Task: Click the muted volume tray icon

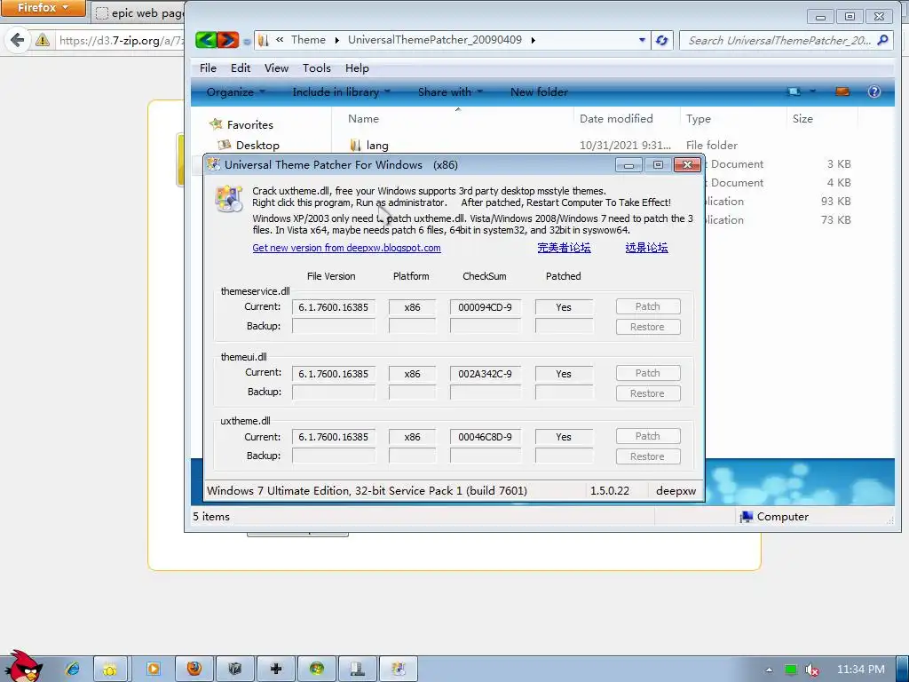Action: pos(811,670)
